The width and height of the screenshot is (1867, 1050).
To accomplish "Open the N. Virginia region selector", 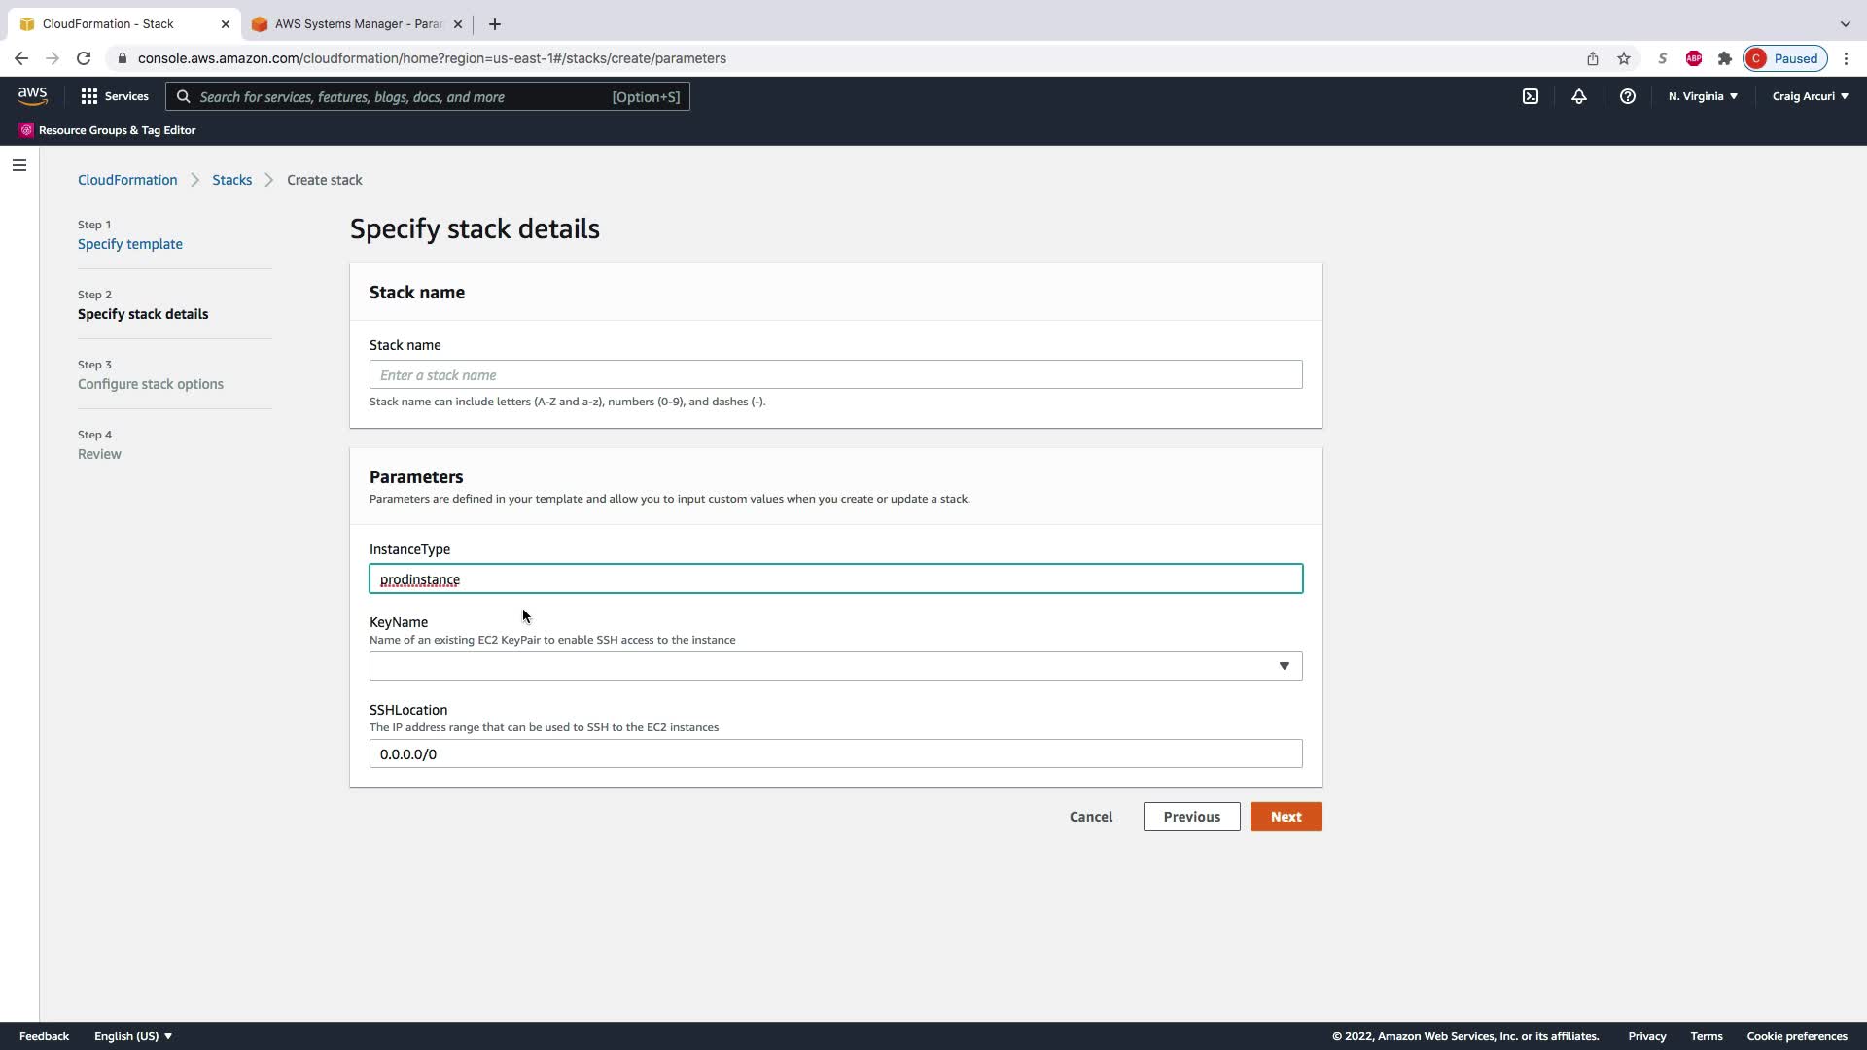I will 1703,96.
